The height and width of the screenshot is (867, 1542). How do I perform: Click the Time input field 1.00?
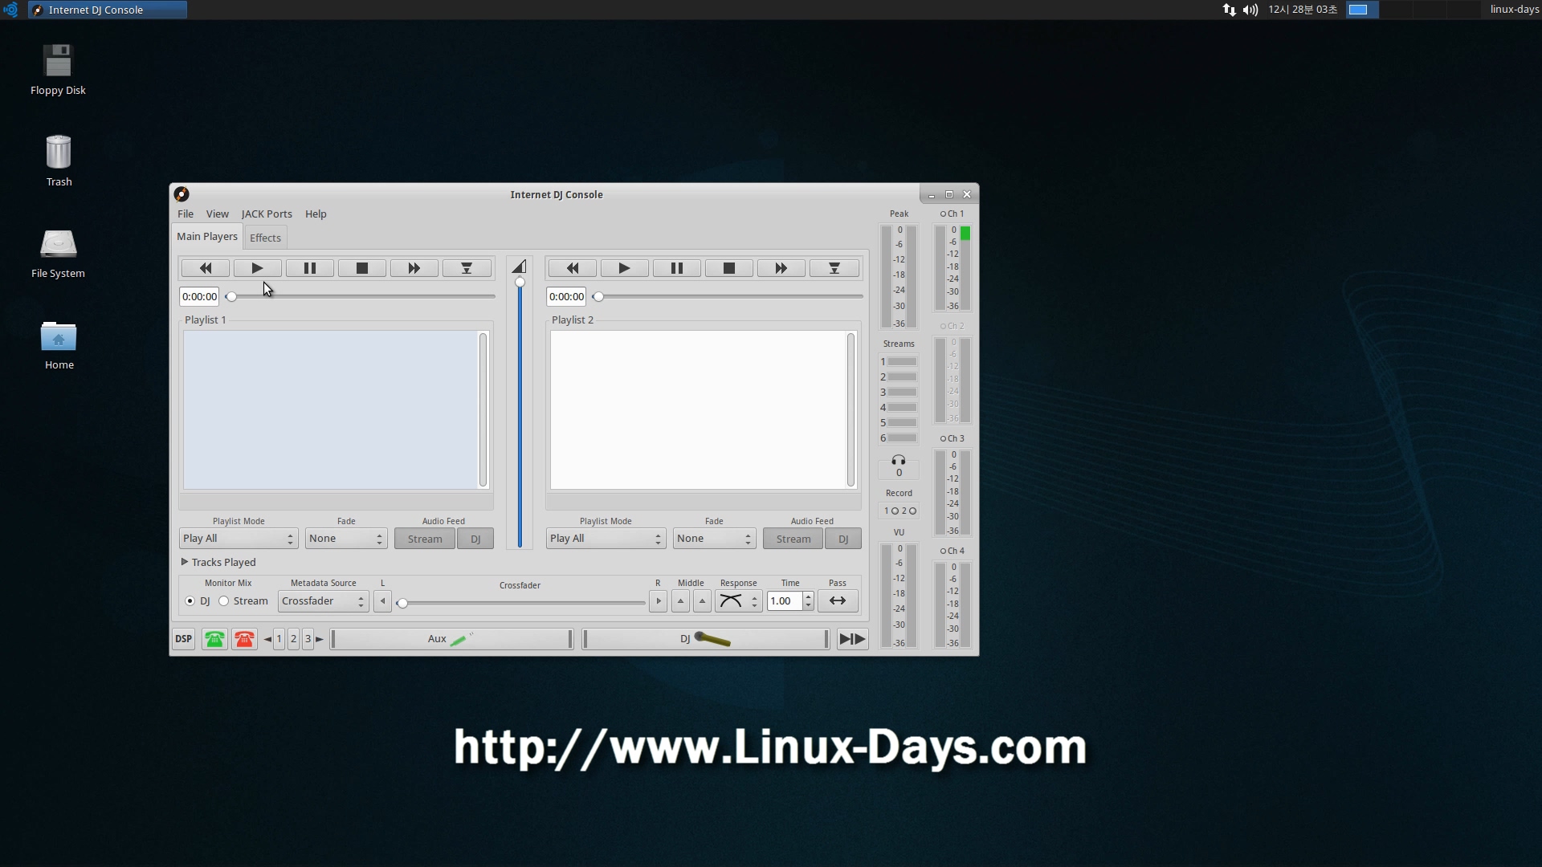tap(785, 601)
